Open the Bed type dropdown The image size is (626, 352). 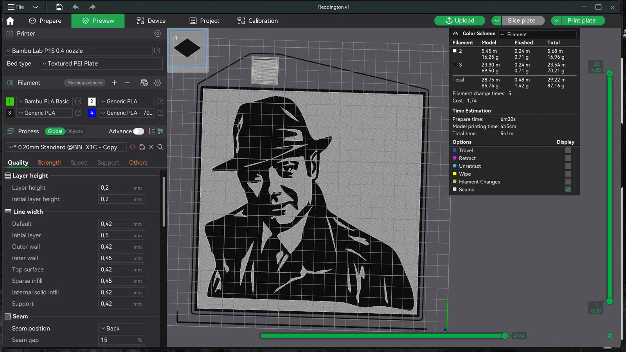(x=101, y=64)
